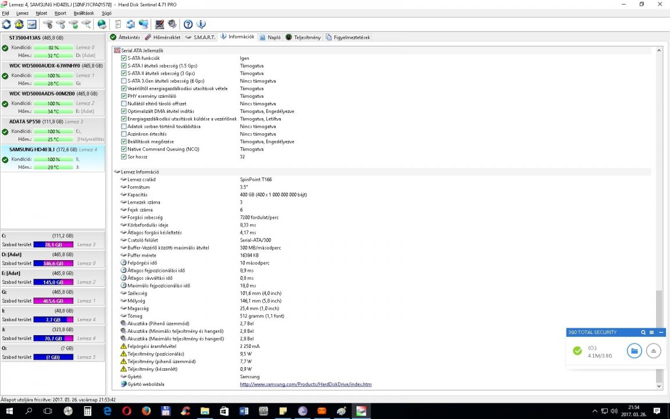Toggle PHY esemény számláló checkbox

(123, 96)
